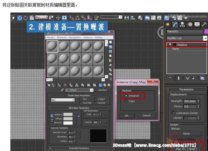Click the Ambient color swatch

[x=68, y=114]
